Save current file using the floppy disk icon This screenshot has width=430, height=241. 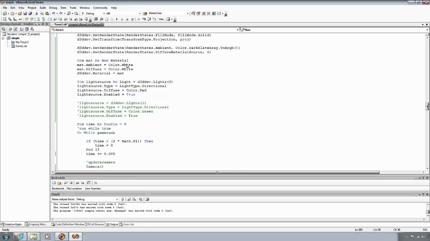(25, 13)
